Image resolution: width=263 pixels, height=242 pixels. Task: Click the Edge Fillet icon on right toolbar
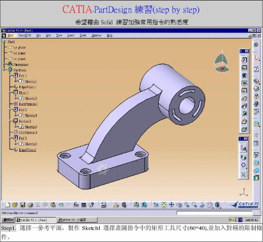(256, 81)
